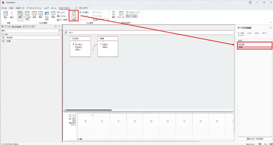The image size is (273, 145).
Task: Switch to the クエリ tab in Add Tables pane
Action: click(256, 33)
